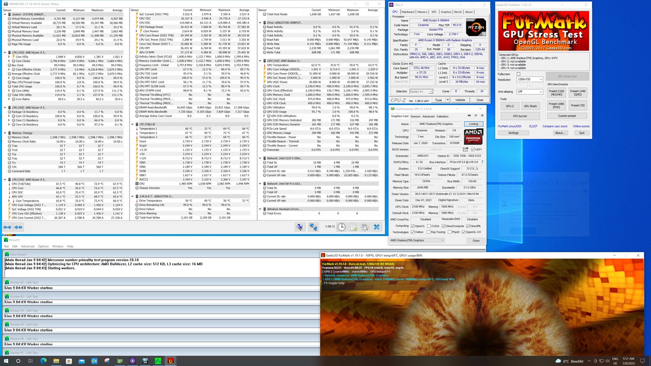This screenshot has width=651, height=366.
Task: Click HWiNFO magnifier sensor summary icon
Action: coord(300,227)
